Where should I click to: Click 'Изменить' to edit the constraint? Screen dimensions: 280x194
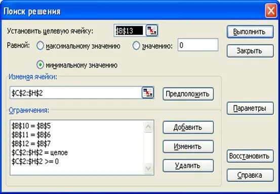188,147
